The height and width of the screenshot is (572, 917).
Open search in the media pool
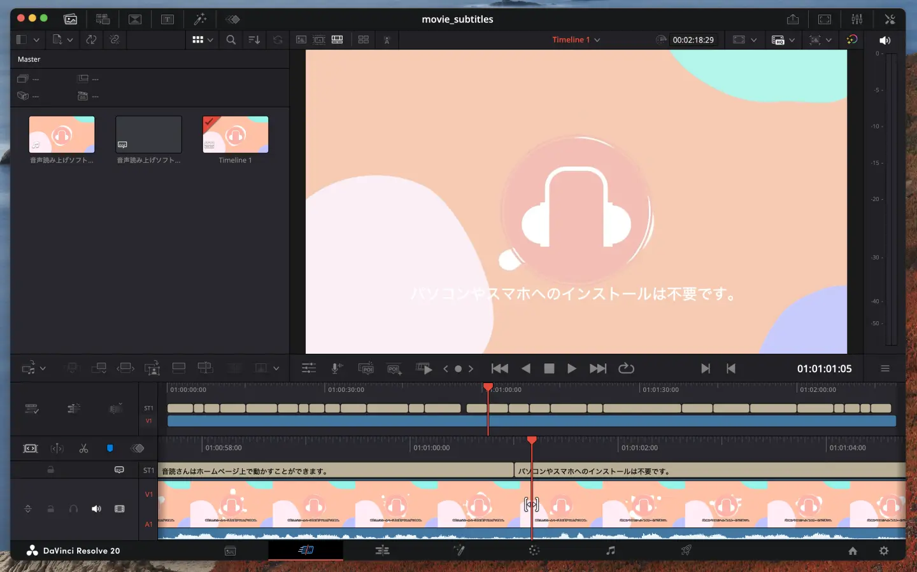pos(231,39)
